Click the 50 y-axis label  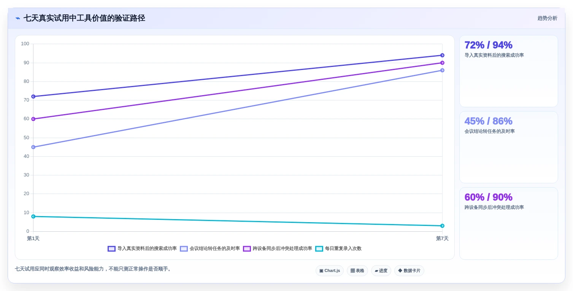[26, 138]
